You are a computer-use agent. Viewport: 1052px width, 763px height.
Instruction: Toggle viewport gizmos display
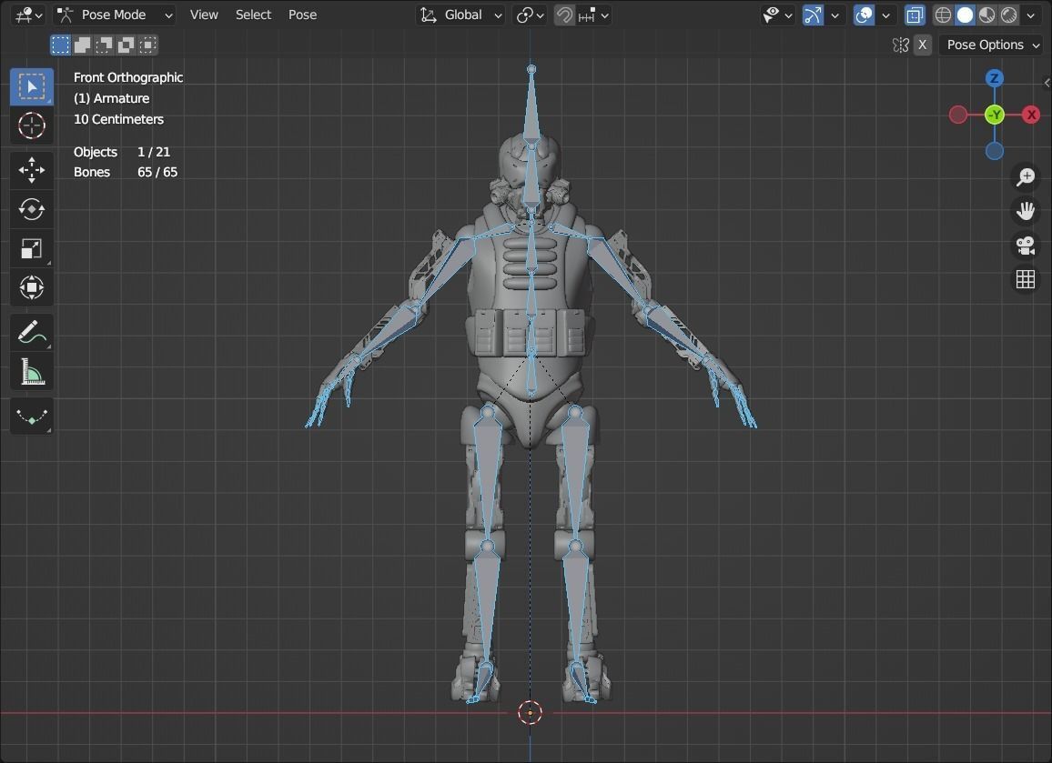[813, 15]
